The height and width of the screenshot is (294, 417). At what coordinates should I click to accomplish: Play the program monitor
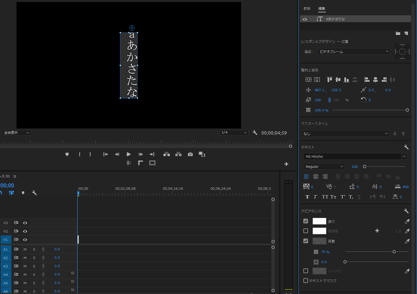pos(129,155)
